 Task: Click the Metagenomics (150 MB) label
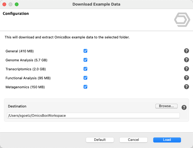coord(25,87)
